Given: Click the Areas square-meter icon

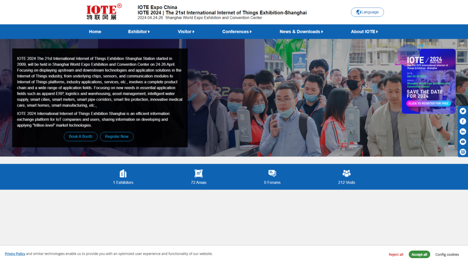Looking at the screenshot, I should pyautogui.click(x=198, y=173).
